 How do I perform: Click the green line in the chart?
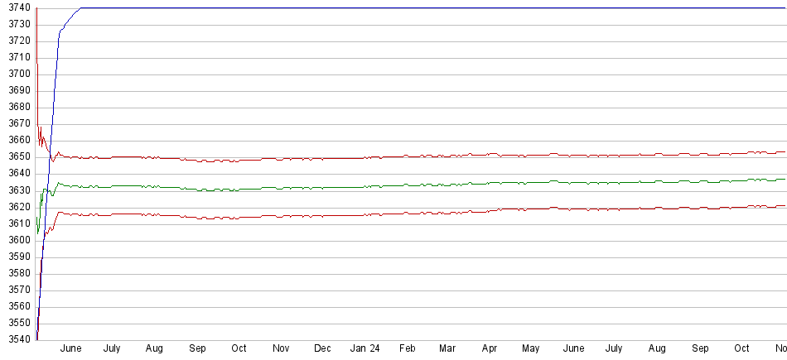pos(414,185)
